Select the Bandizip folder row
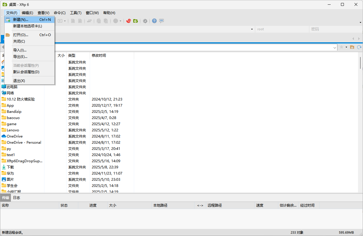Screen dimensions: 363x236 coord(14,112)
